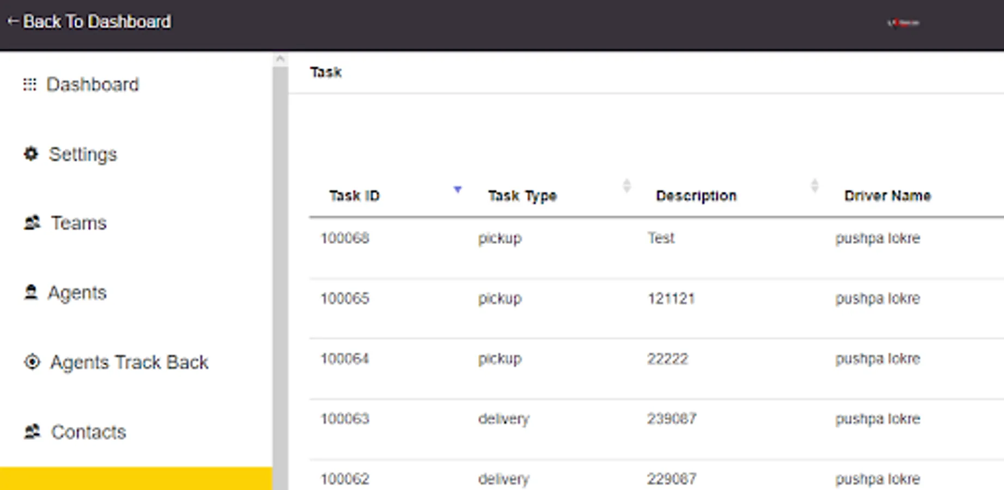
Task: Click the back arrow icon in header
Action: coord(13,21)
